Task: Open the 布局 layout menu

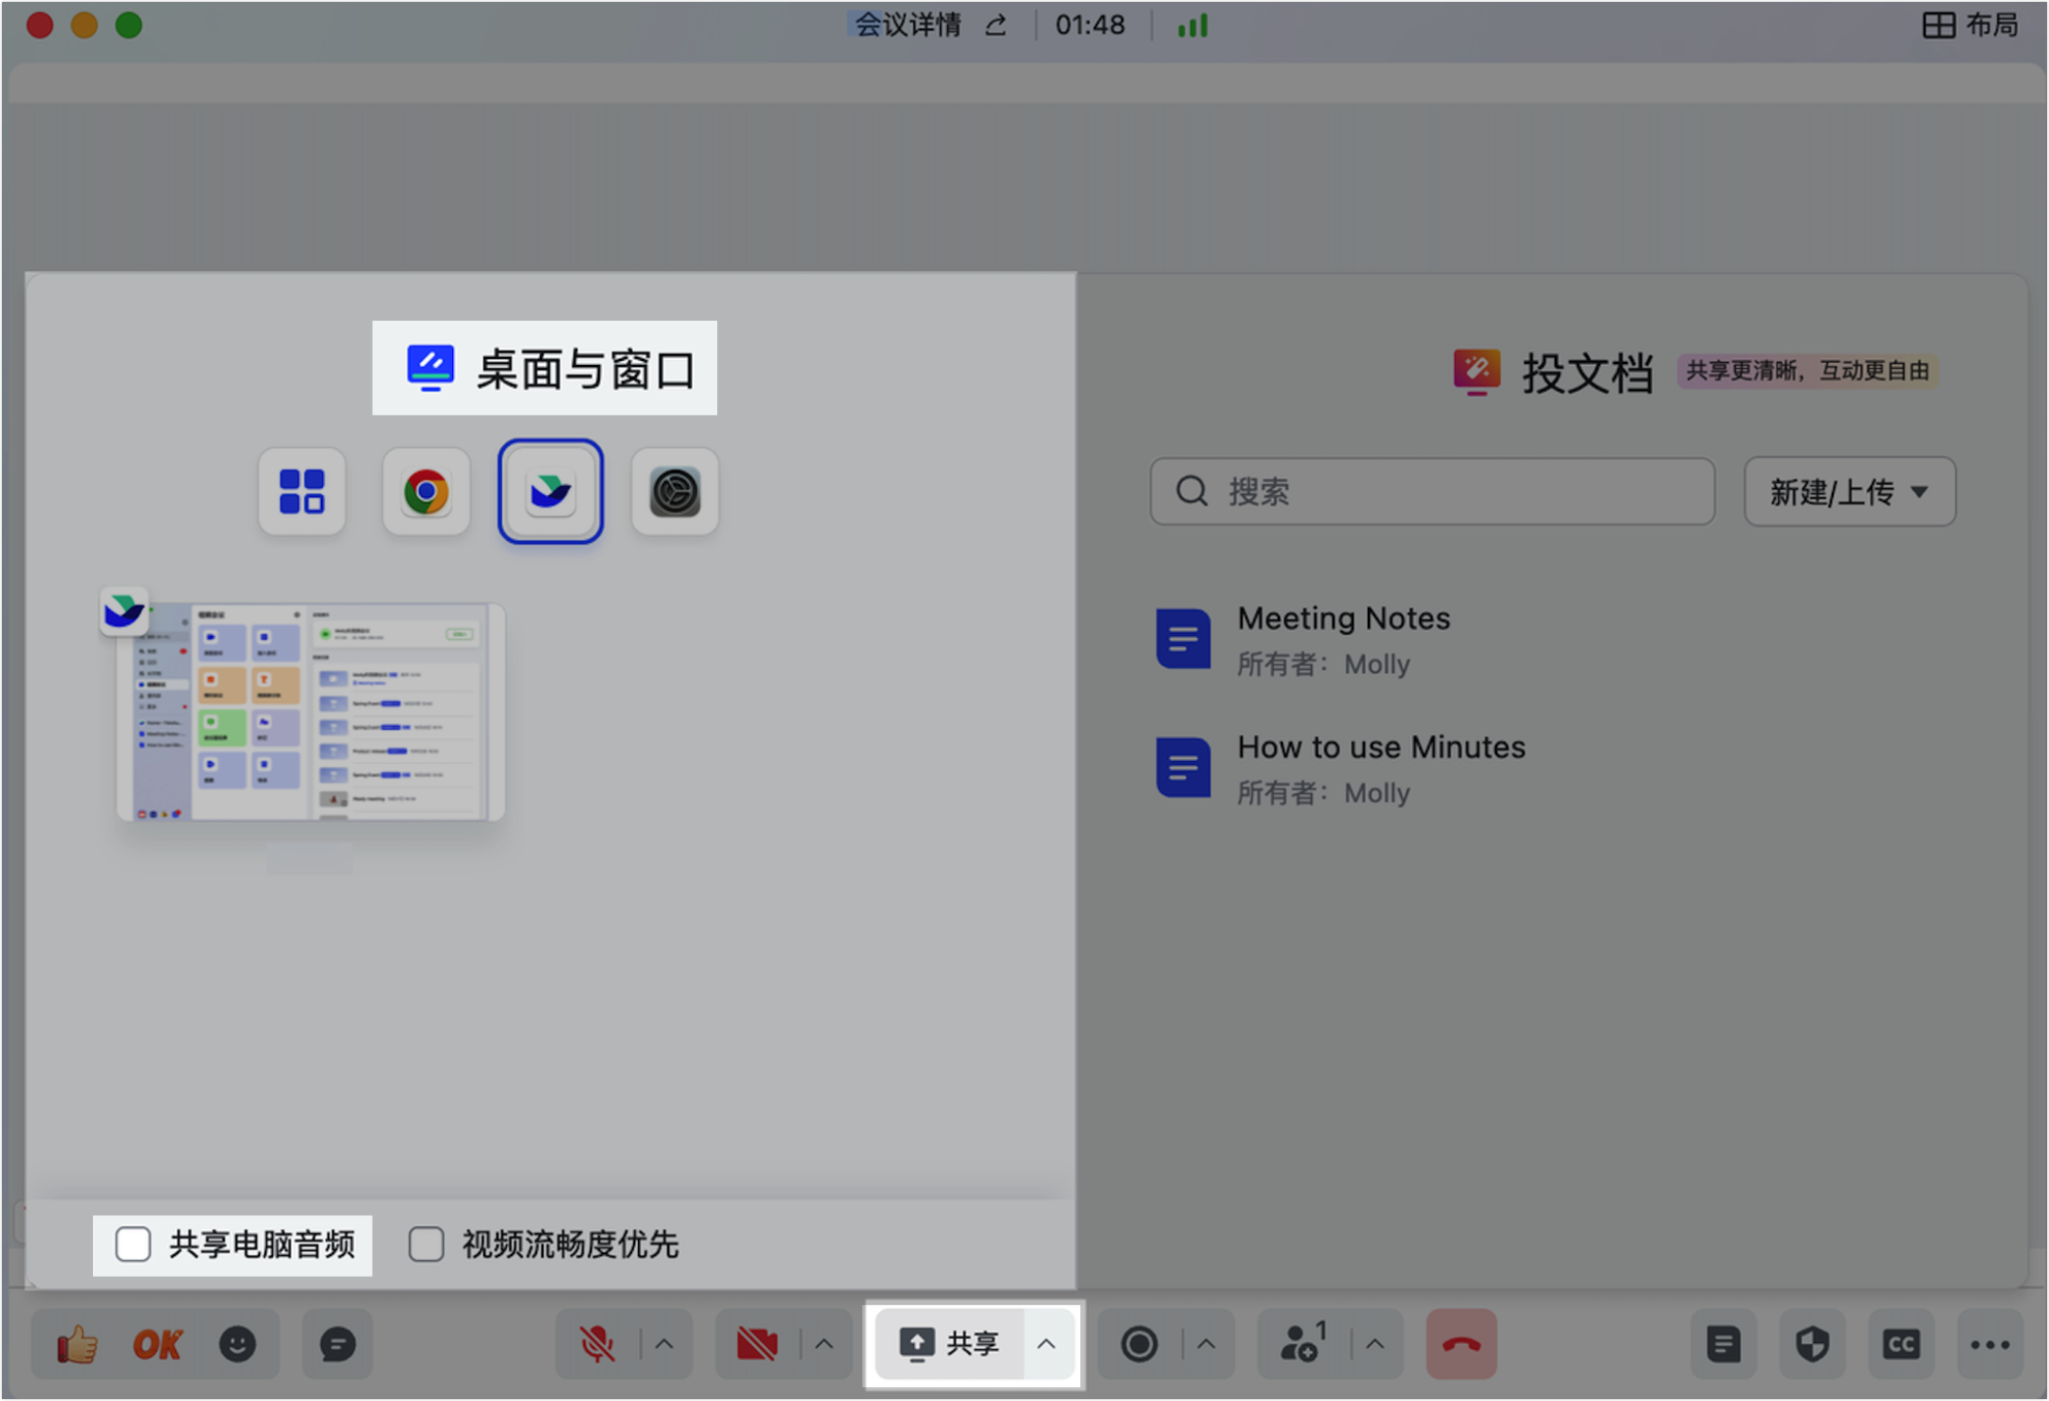Action: click(1970, 24)
